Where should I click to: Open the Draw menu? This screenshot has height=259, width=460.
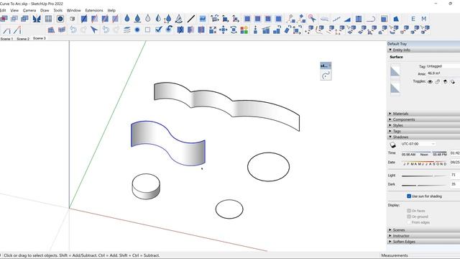45,10
